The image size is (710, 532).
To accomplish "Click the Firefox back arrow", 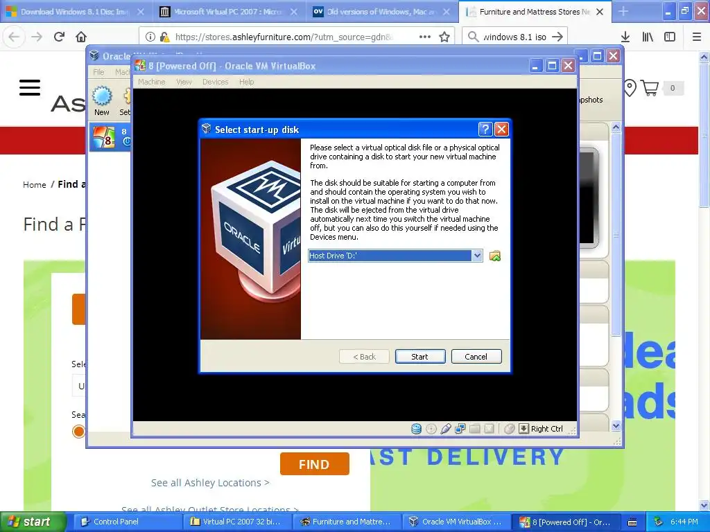I will [14, 37].
